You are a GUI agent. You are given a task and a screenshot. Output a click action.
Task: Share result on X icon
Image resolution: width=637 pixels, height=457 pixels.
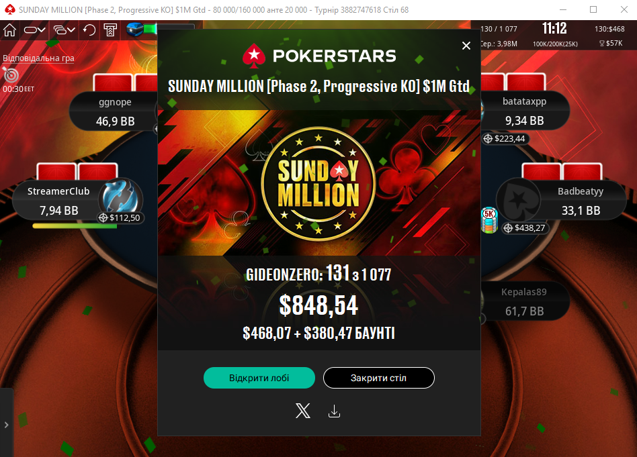point(302,411)
